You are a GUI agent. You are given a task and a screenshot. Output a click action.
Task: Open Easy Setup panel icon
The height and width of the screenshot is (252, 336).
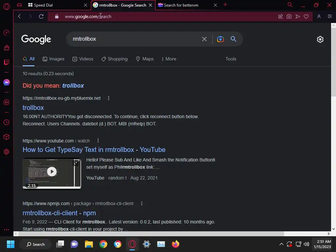(329, 16)
